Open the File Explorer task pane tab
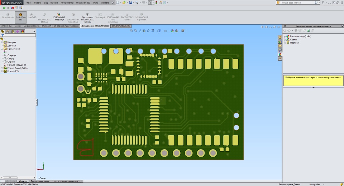 (x=280, y=45)
